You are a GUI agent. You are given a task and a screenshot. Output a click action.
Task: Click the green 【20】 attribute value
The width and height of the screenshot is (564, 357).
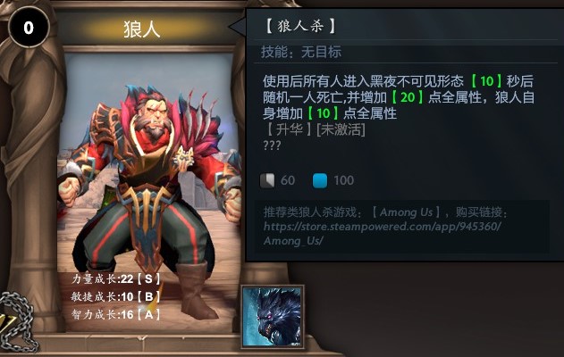point(408,97)
